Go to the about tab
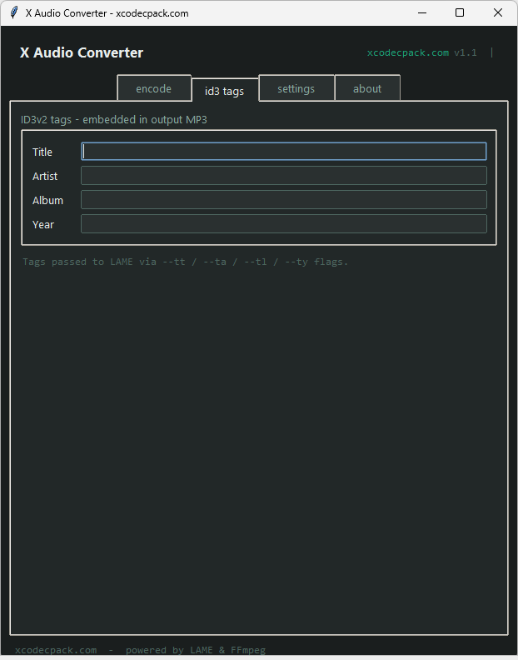518x660 pixels. click(367, 88)
